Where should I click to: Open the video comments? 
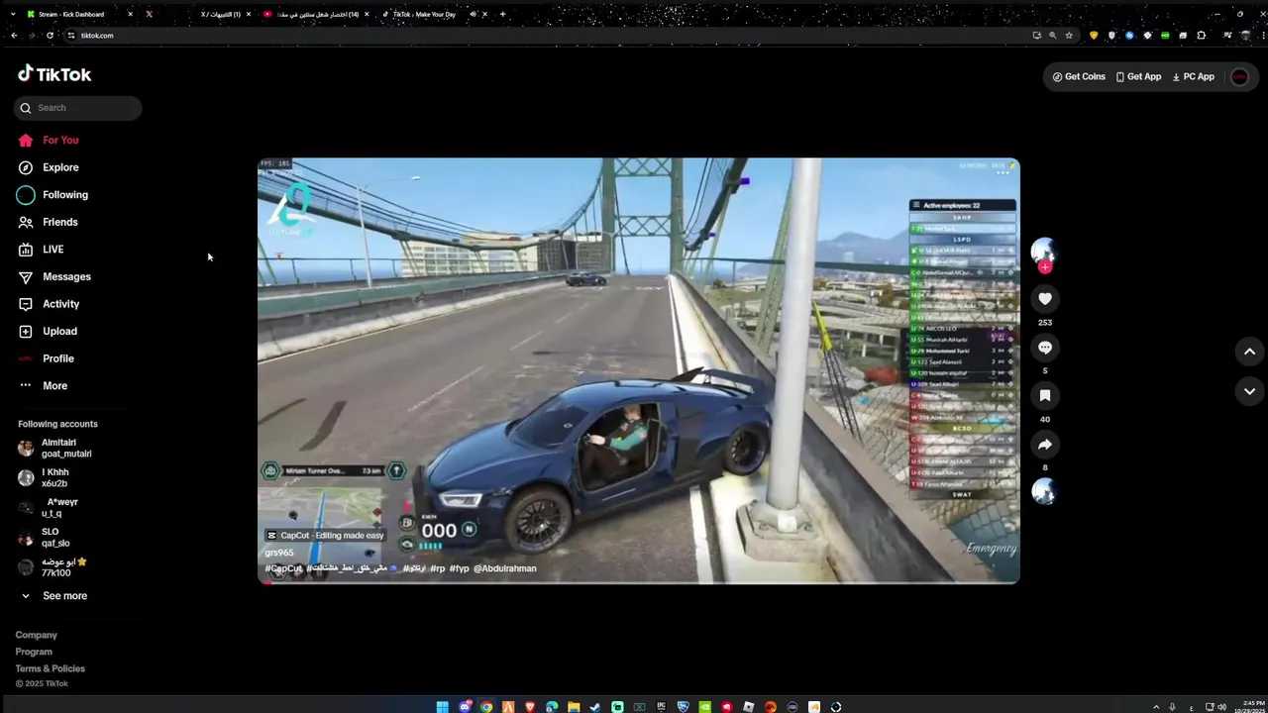coord(1044,348)
